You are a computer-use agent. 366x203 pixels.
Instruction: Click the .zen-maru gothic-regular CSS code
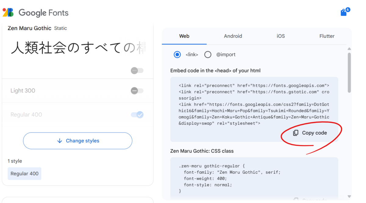(230, 179)
